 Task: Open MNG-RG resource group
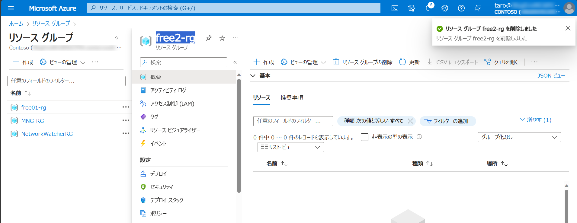tap(32, 121)
